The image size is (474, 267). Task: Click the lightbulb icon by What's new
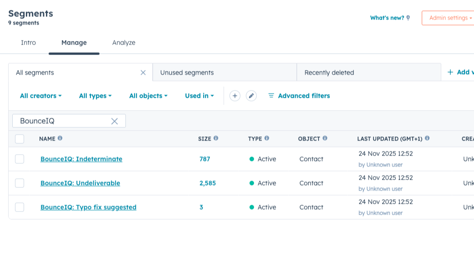(408, 18)
